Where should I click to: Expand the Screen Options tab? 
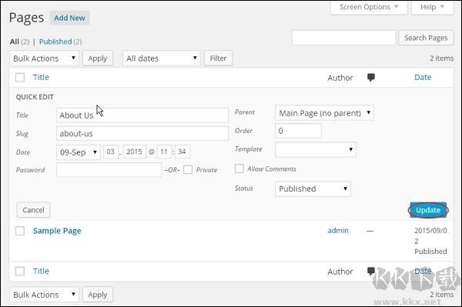(369, 7)
